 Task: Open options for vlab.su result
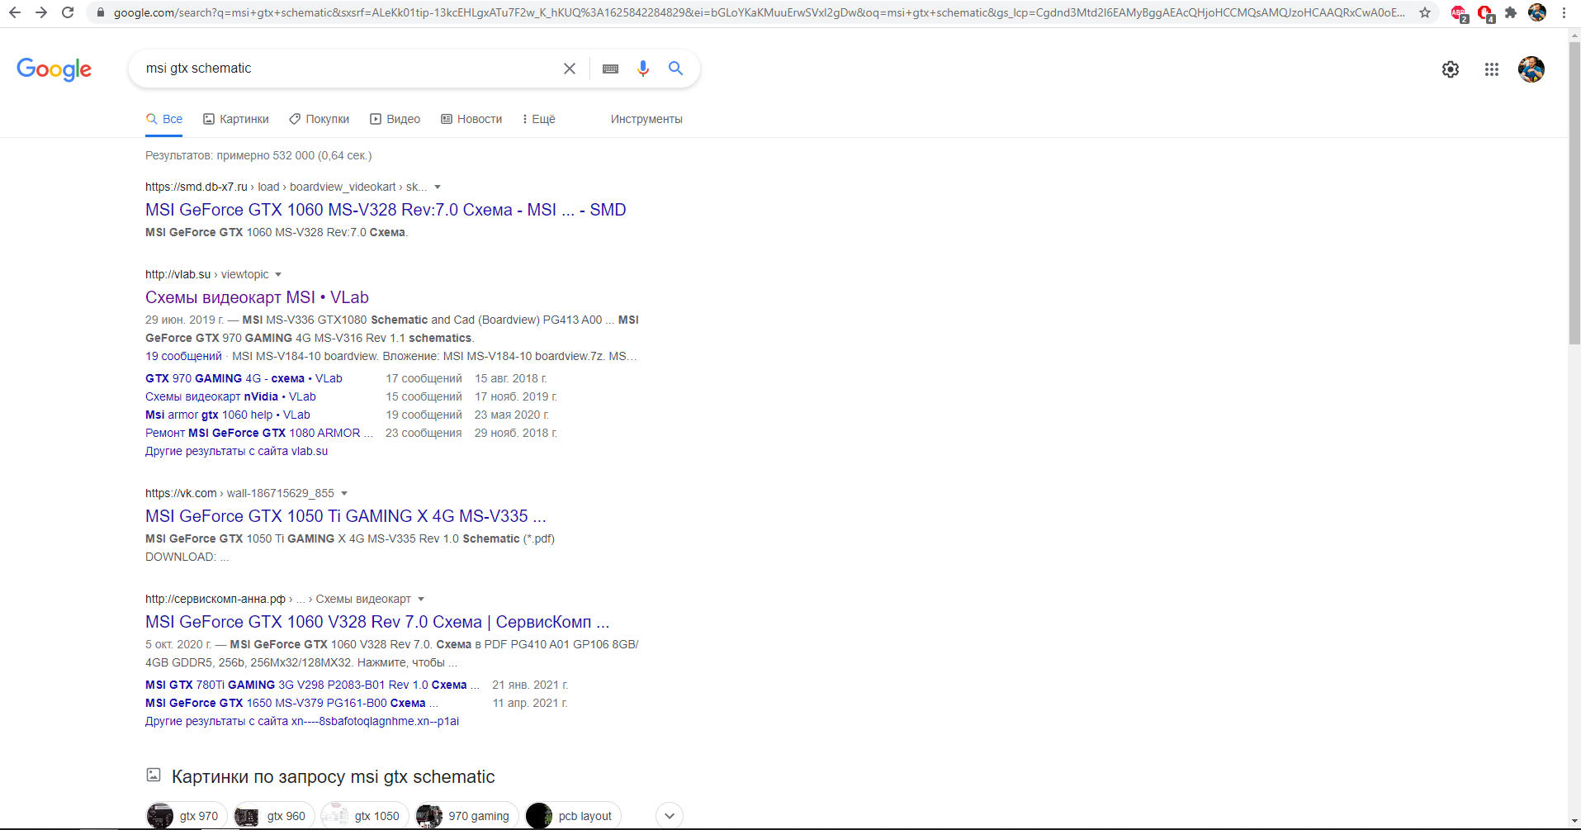(x=278, y=274)
